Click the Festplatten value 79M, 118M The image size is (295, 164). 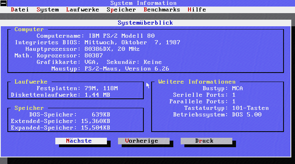tap(101, 88)
